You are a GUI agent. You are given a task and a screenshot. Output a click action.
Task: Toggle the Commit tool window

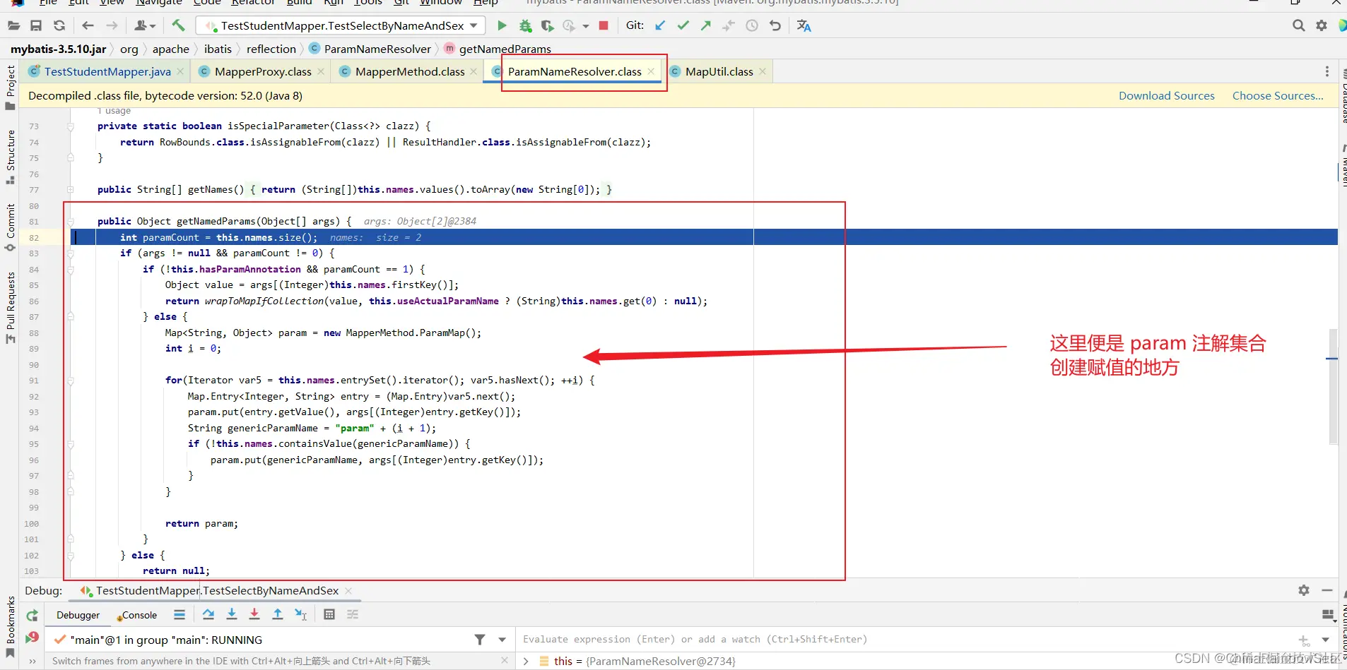point(10,227)
